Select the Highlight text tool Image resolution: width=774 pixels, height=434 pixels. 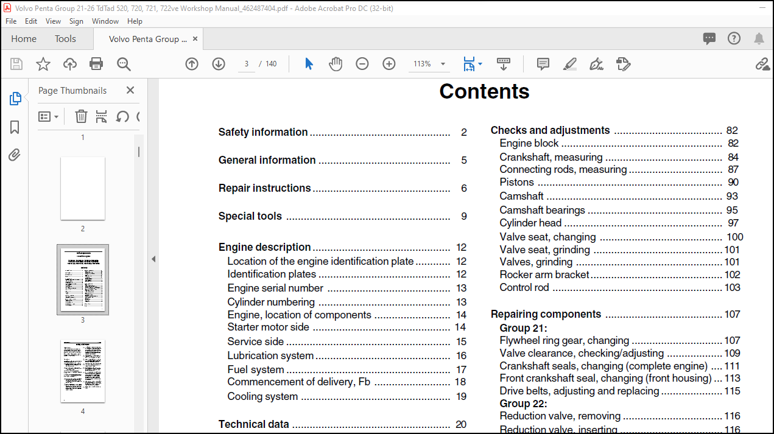pos(570,64)
